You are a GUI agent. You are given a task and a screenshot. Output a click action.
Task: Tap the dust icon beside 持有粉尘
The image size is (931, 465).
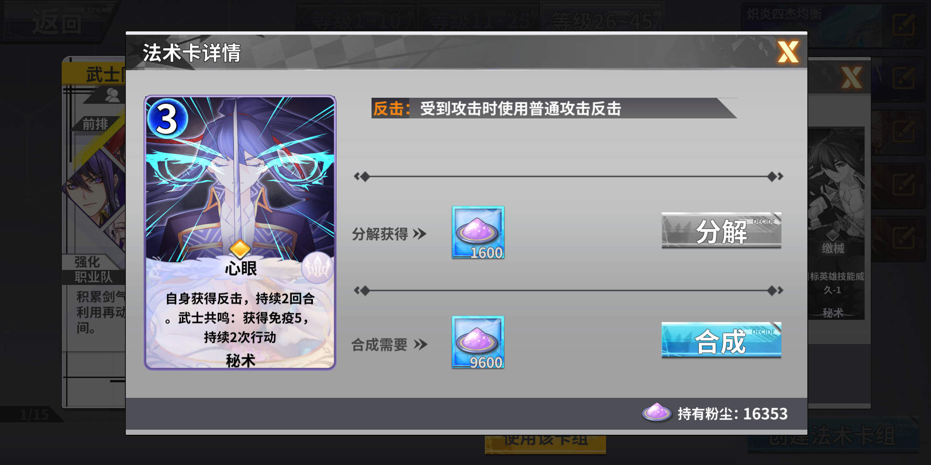pos(656,412)
